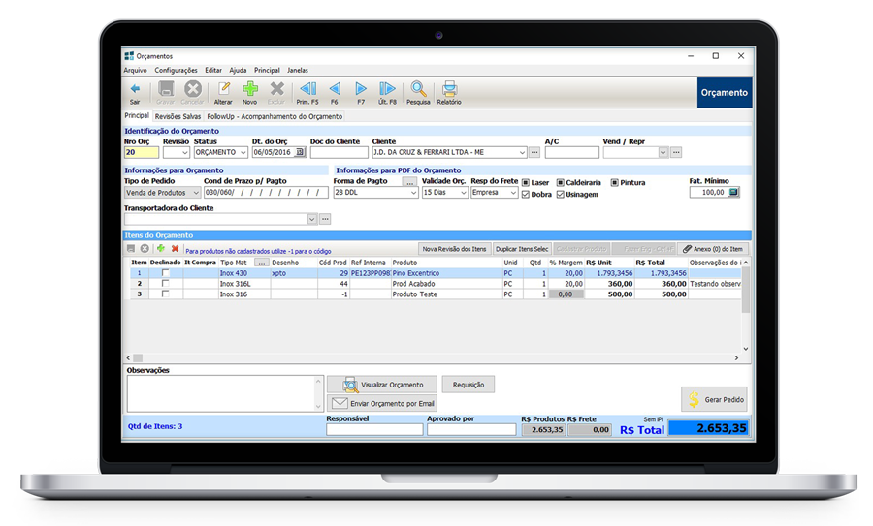
Task: Go to first record with Prim. F5
Action: click(x=307, y=90)
